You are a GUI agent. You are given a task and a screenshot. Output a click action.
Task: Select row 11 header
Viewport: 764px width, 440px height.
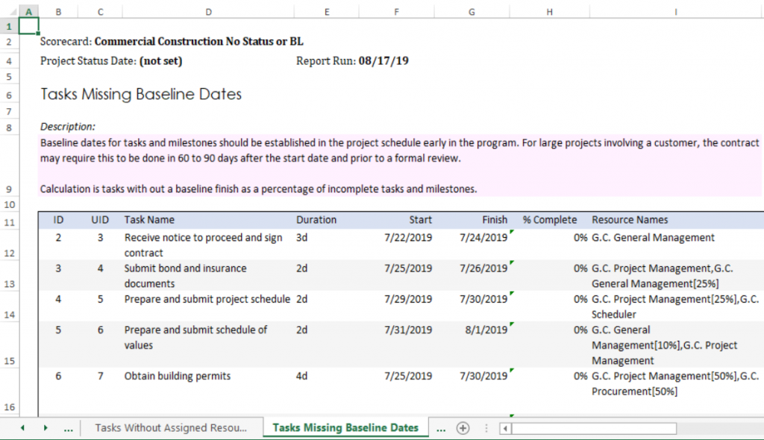[9, 222]
